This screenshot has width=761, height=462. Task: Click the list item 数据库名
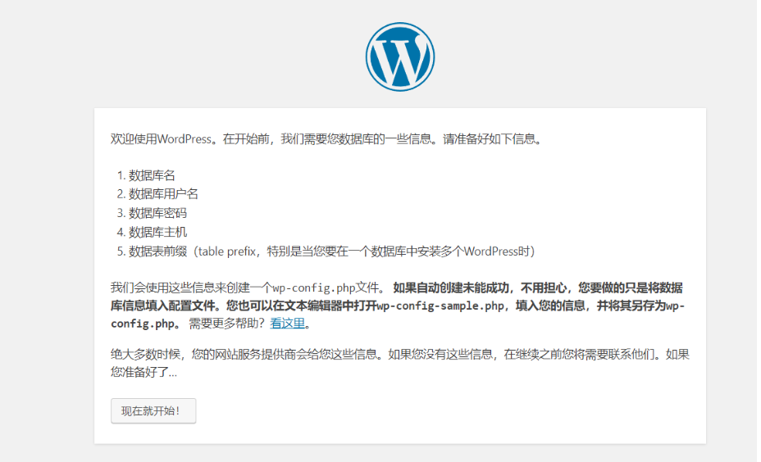point(152,175)
